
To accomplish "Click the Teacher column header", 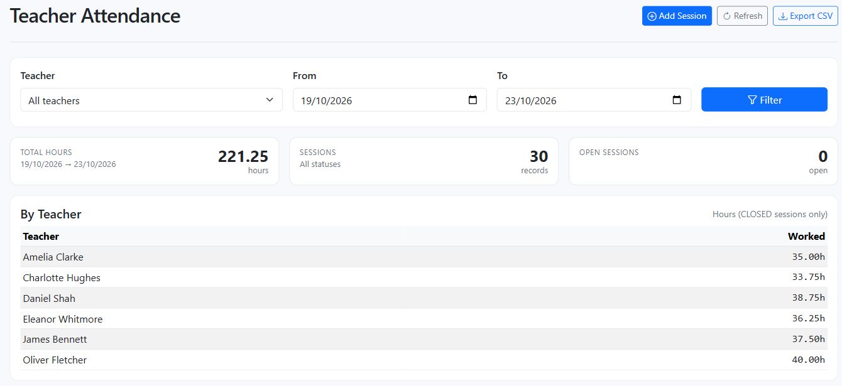I will tap(41, 236).
